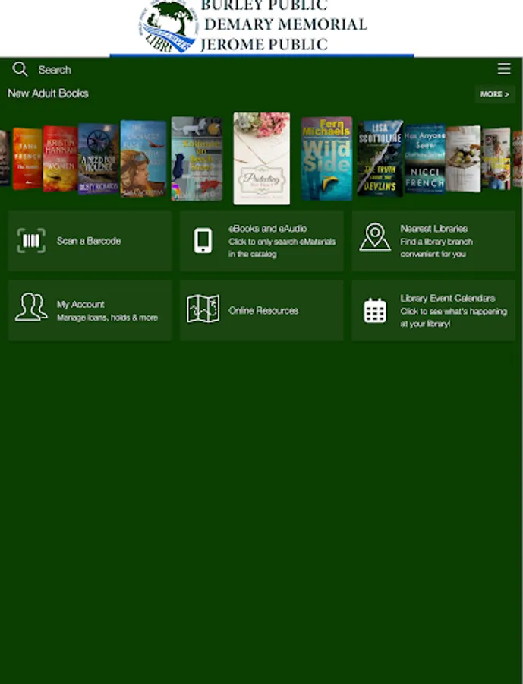Viewport: 523px width, 684px height.
Task: Click the map pin Nearest Libraries icon
Action: pos(375,237)
